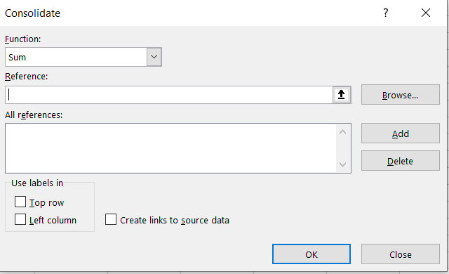
Task: Click the Top row label text
Action: [x=47, y=202]
